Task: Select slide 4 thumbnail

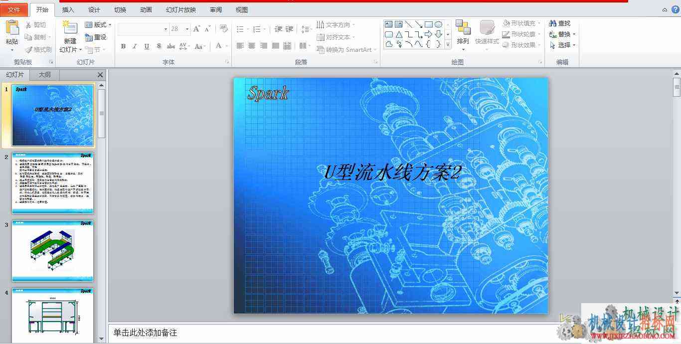Action: pyautogui.click(x=53, y=316)
